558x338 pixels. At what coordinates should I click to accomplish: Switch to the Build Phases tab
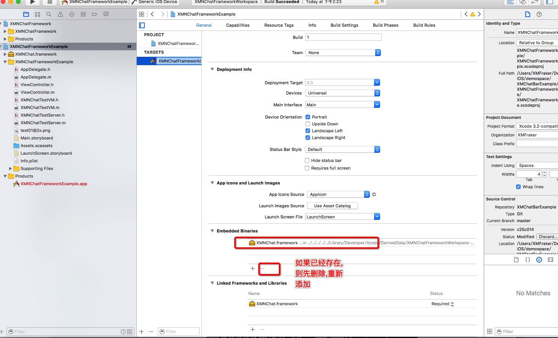(385, 25)
